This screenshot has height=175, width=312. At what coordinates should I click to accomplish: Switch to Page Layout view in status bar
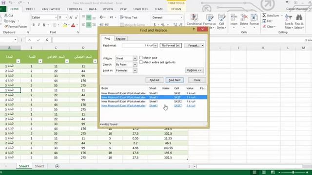264,172
